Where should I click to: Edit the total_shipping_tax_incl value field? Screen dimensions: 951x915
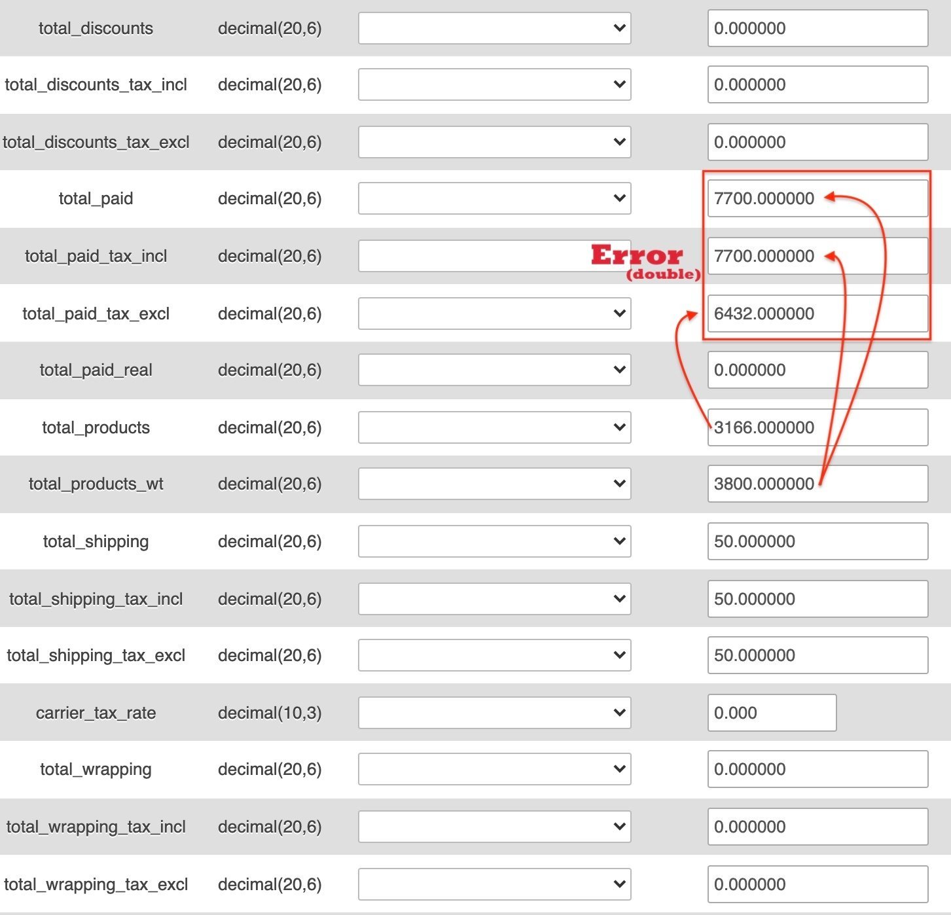click(817, 599)
